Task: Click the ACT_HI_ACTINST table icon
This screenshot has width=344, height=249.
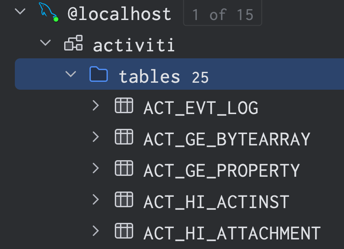Action: (x=124, y=199)
